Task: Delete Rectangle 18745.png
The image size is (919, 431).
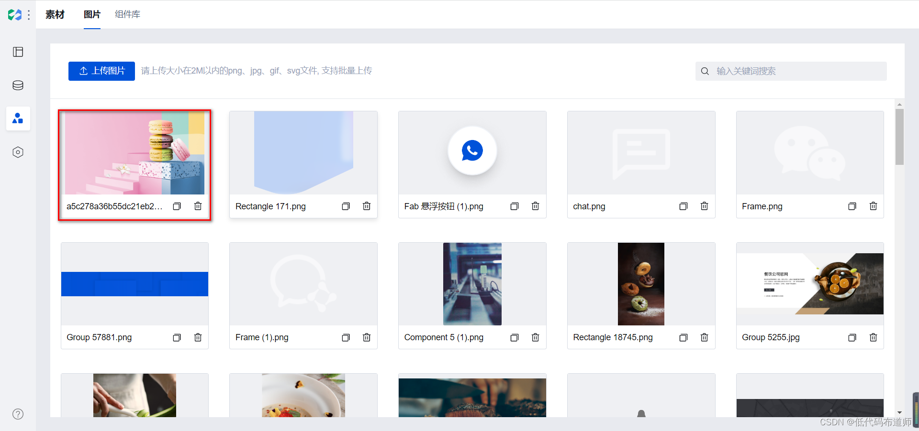Action: [x=705, y=337]
